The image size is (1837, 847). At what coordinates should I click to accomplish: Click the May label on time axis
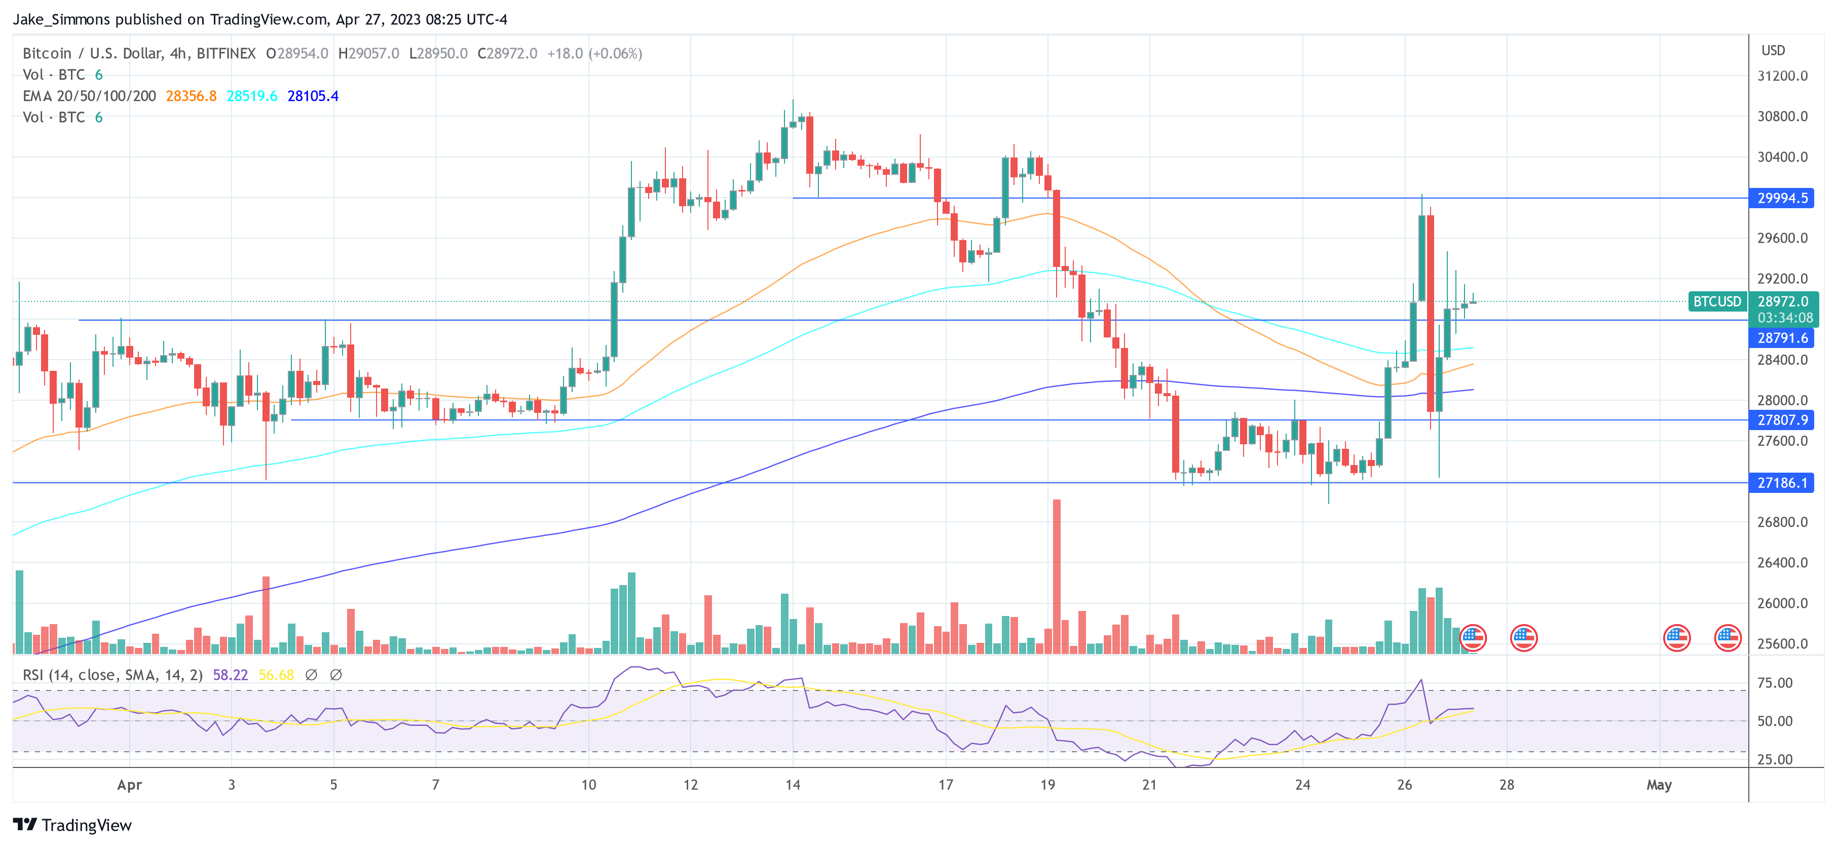coord(1659,785)
